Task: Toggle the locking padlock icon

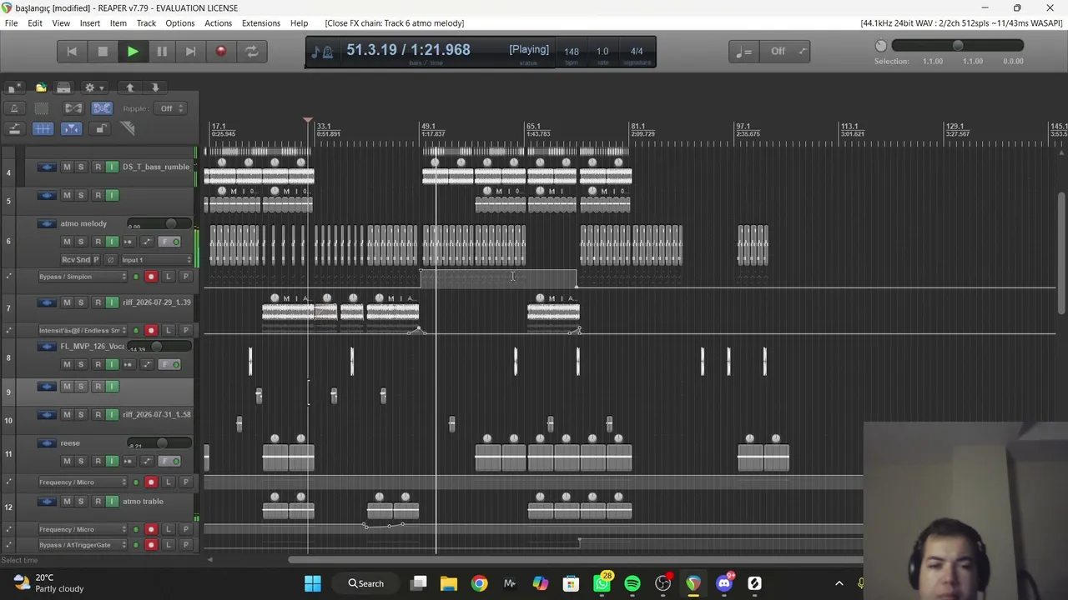Action: (101, 128)
